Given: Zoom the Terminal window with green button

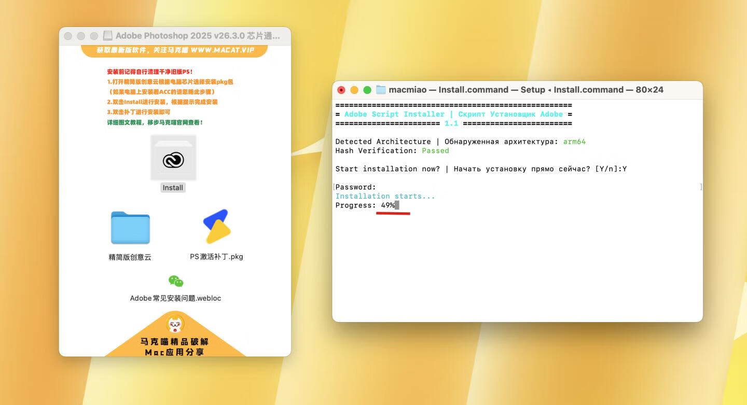Looking at the screenshot, I should click(367, 90).
